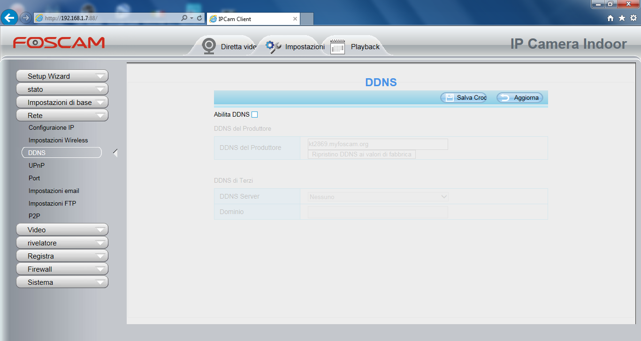This screenshot has height=341, width=641.
Task: Switch to the Playback tab
Action: (x=356, y=46)
